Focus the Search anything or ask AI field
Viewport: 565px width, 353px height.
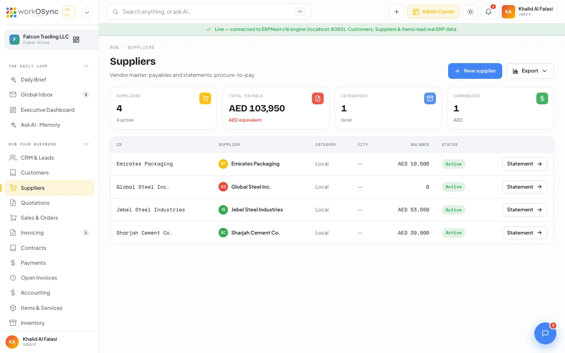click(x=208, y=12)
